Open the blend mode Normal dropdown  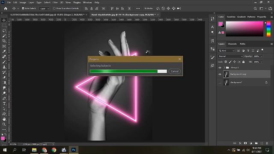click(x=230, y=56)
